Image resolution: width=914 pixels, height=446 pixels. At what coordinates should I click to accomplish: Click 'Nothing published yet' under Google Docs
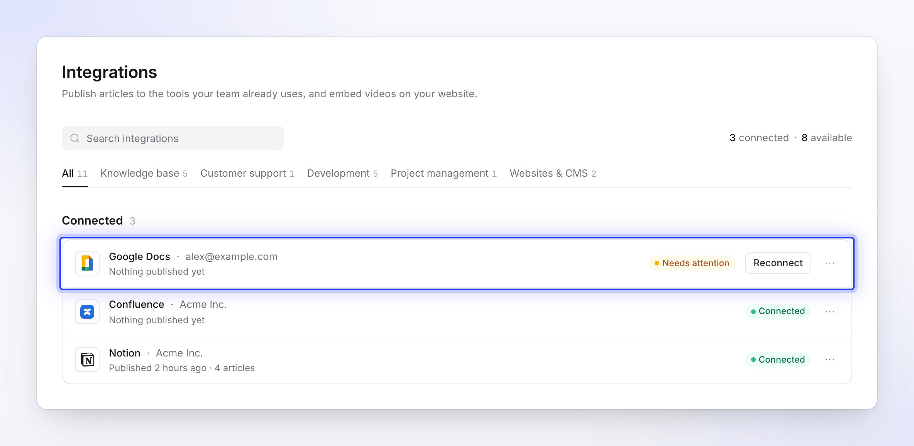pyautogui.click(x=157, y=272)
